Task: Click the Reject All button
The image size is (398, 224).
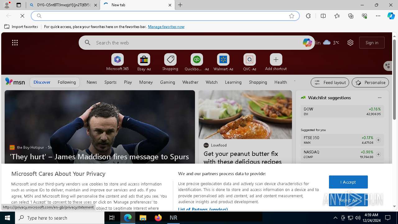Action: coord(348,200)
